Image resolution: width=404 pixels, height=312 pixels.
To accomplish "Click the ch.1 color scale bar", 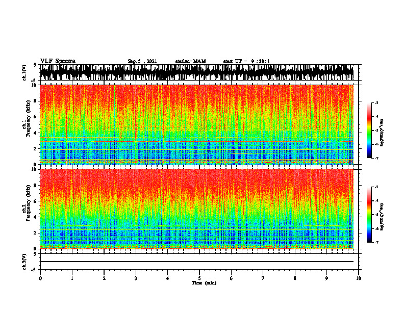I will click(x=369, y=131).
